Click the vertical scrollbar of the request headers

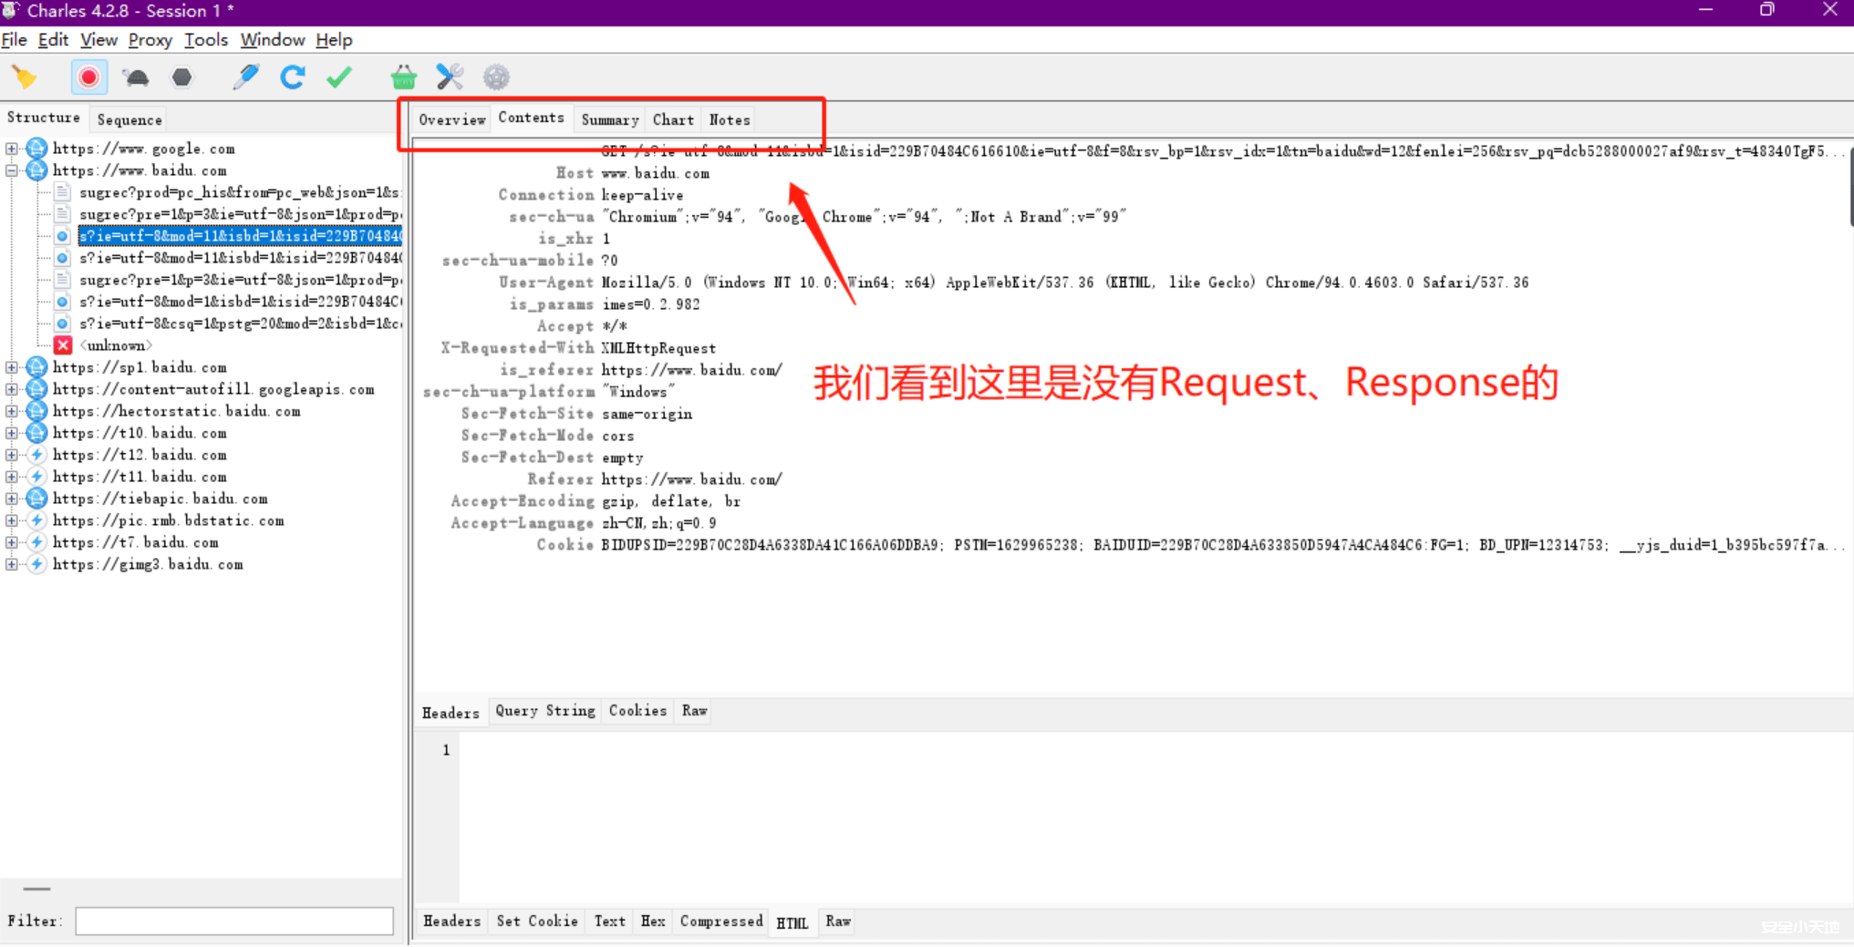coord(1850,187)
